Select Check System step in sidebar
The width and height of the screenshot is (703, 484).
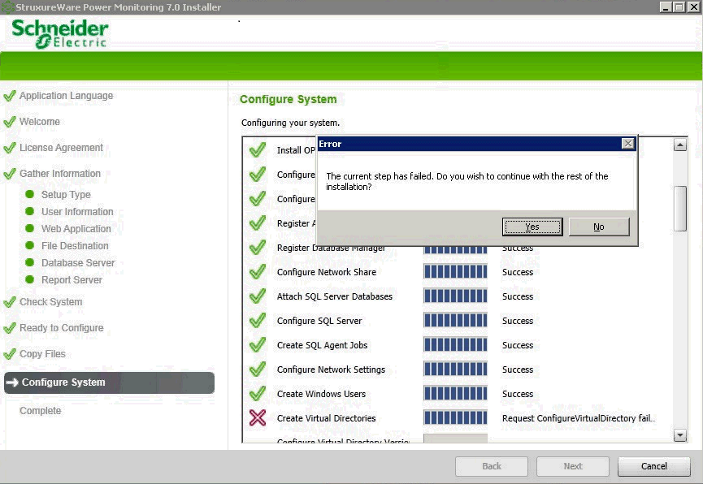50,302
